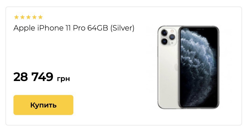Click the грн currency label

click(x=63, y=79)
